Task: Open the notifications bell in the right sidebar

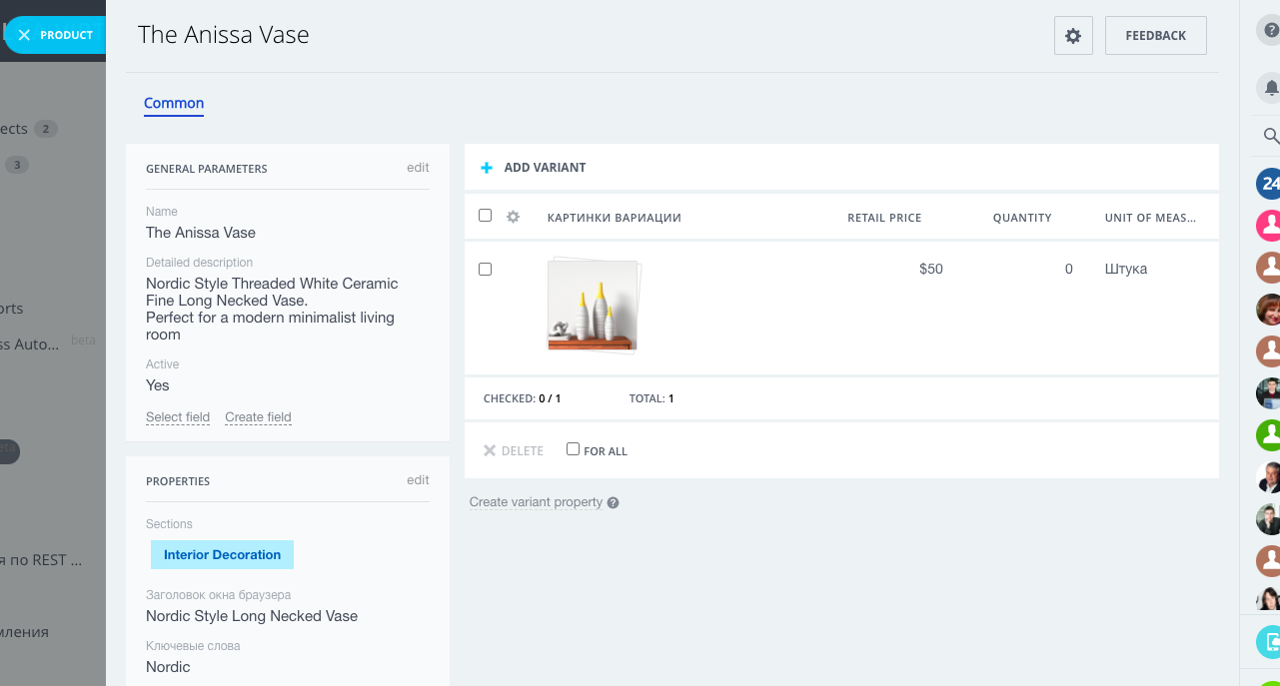Action: (1270, 88)
